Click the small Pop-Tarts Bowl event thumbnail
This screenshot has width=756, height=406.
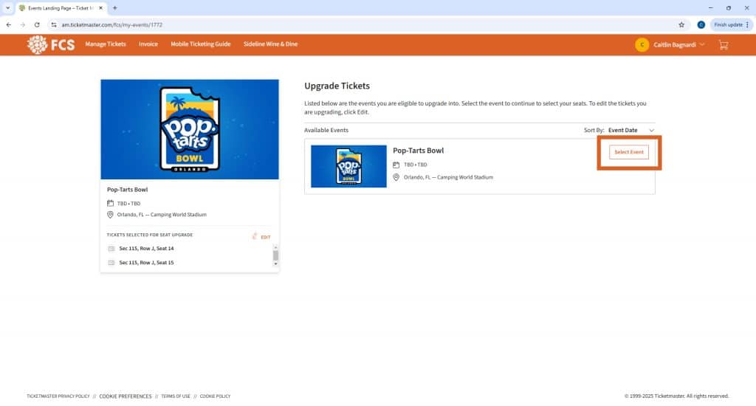348,166
